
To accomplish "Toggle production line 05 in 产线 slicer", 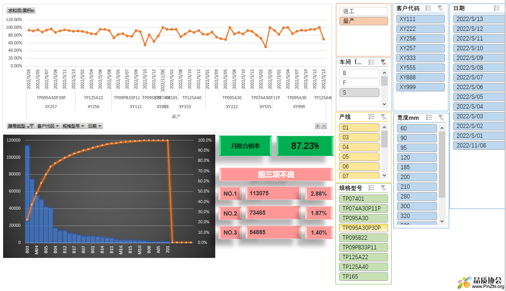I will [x=359, y=157].
